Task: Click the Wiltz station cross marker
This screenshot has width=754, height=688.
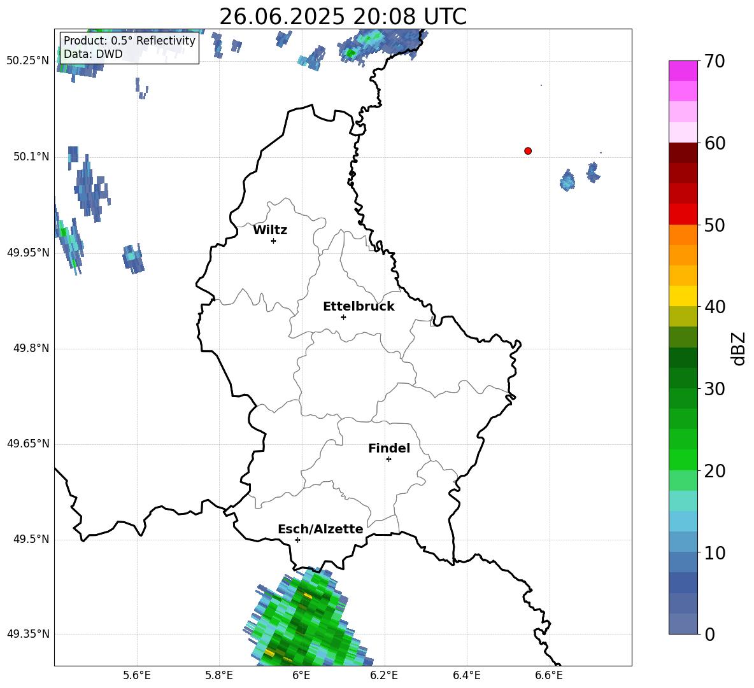Action: tap(274, 241)
